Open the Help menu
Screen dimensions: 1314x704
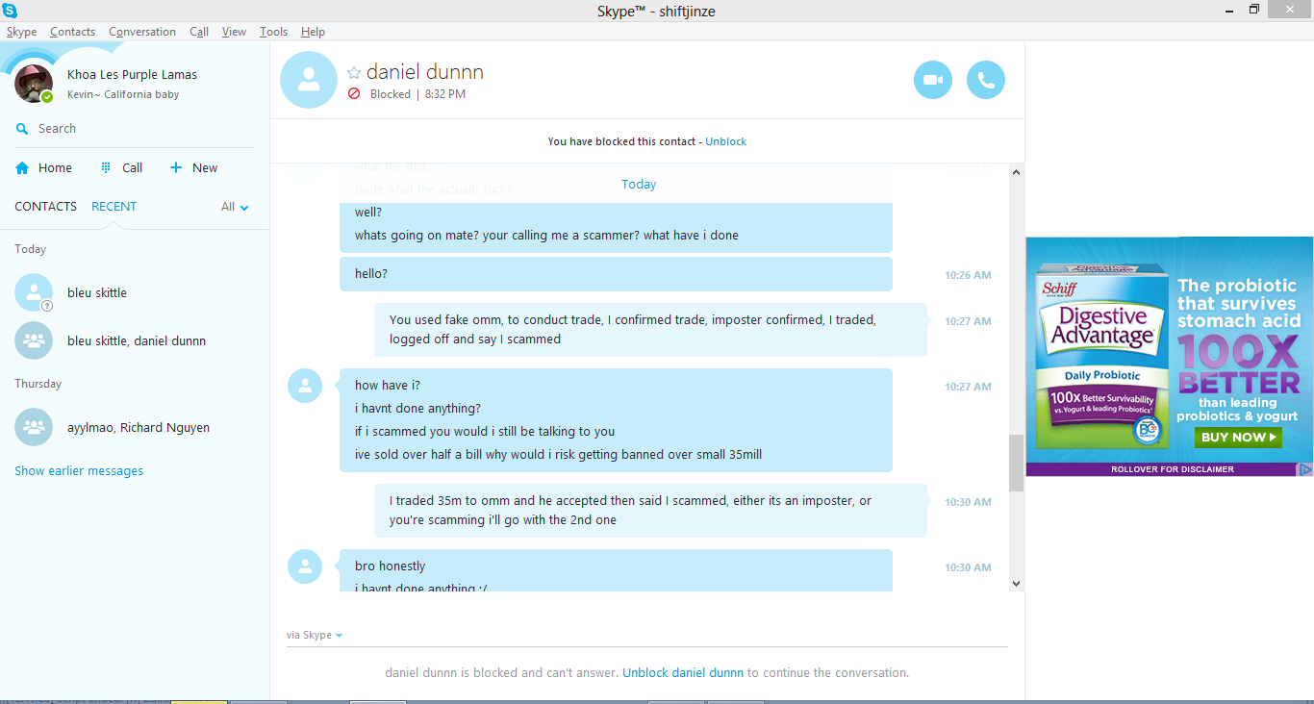click(313, 32)
